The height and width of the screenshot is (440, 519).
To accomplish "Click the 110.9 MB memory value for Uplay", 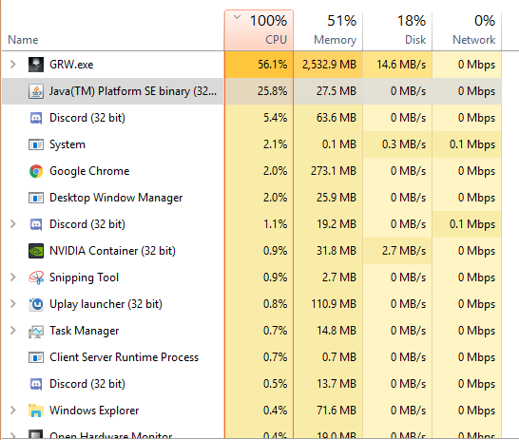I will tap(334, 304).
